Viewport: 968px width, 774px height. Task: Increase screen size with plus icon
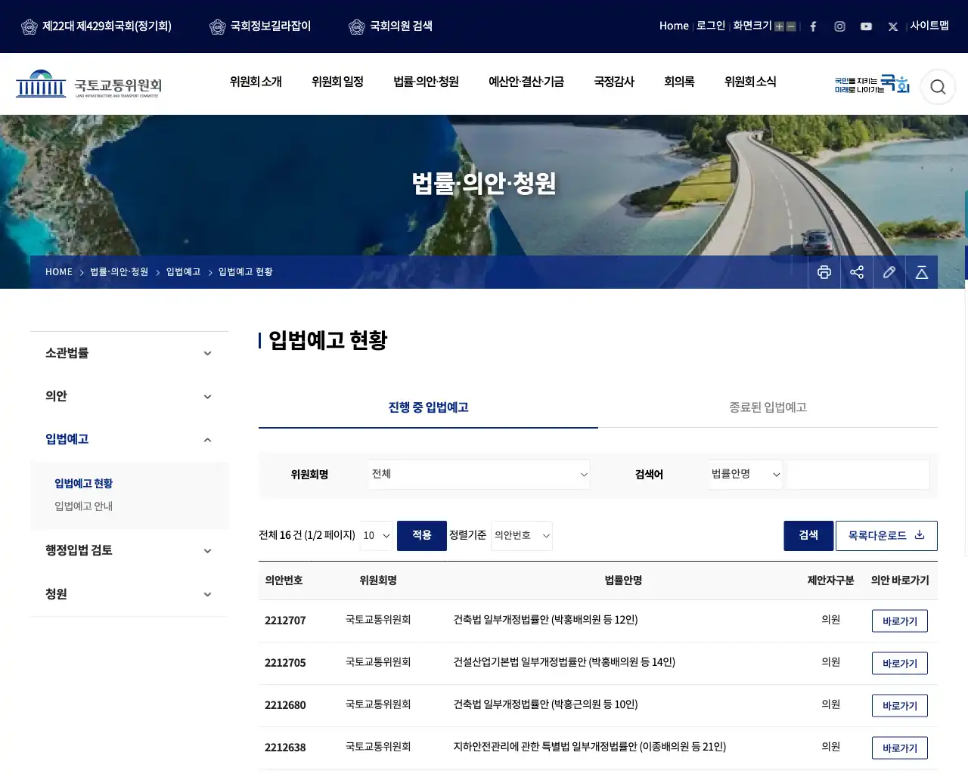779,26
